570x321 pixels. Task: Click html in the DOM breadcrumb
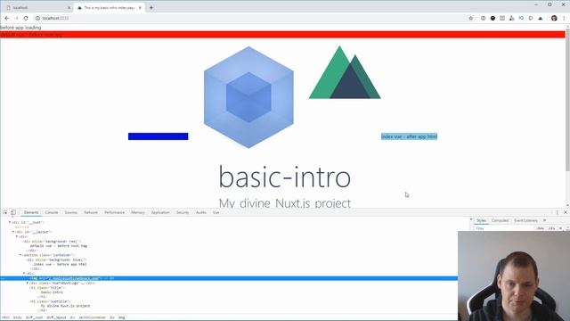[x=6, y=317]
